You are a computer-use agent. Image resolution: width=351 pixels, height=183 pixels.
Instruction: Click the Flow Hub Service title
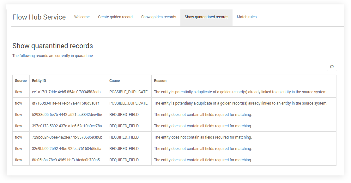pyautogui.click(x=39, y=17)
